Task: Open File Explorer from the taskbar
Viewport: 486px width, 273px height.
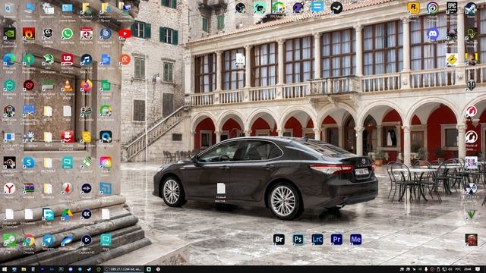Action: 24,269
